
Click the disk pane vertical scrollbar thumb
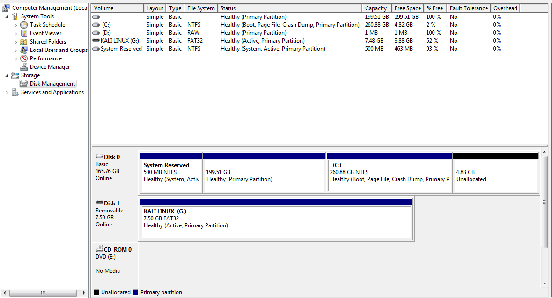point(544,202)
